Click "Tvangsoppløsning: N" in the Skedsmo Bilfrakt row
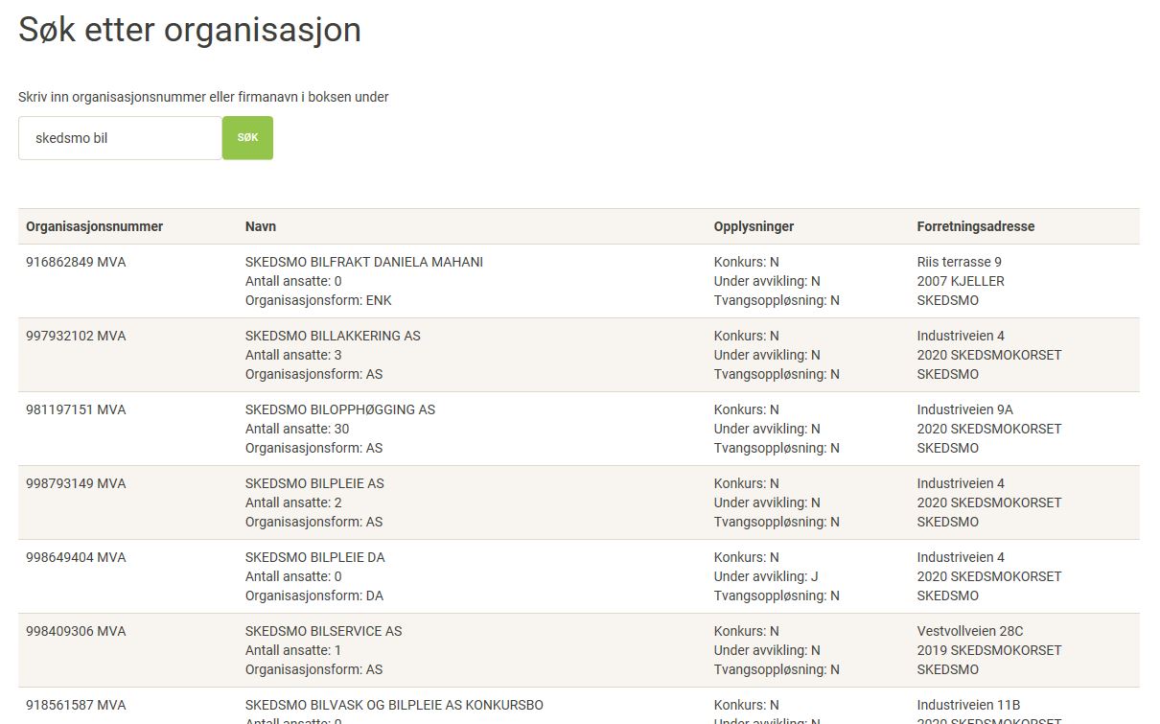 tap(777, 300)
